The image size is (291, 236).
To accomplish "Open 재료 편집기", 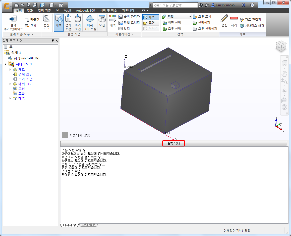I will click(x=250, y=20).
